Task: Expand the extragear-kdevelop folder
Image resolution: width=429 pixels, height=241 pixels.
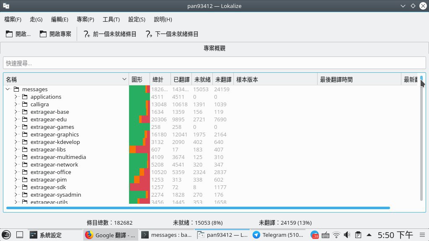Action: pyautogui.click(x=16, y=142)
